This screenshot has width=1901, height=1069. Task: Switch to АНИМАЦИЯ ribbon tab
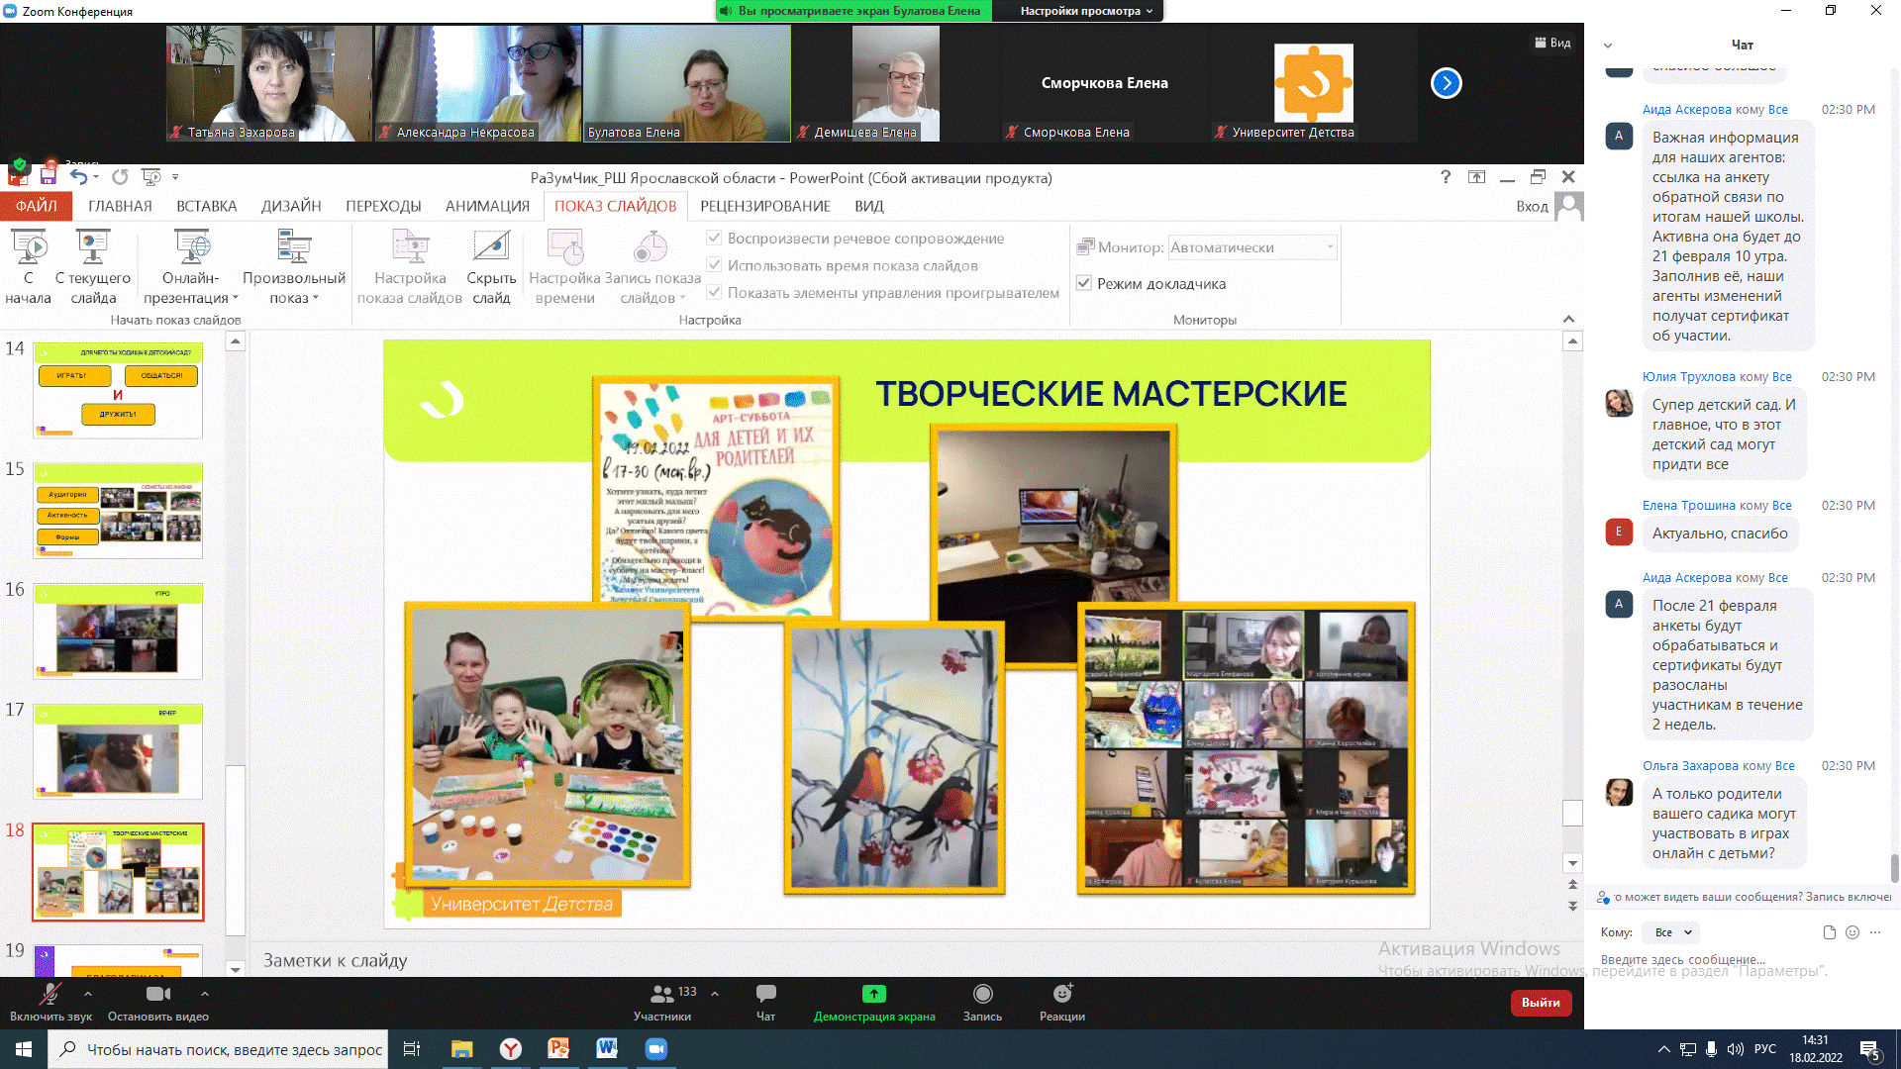point(487,206)
